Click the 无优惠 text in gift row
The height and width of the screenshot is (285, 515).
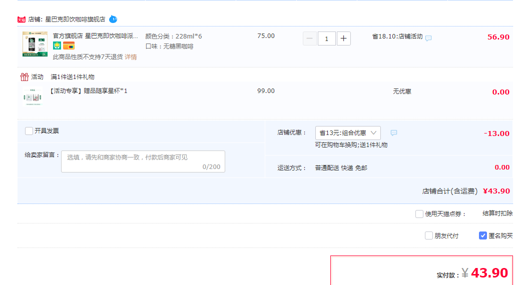(x=402, y=91)
